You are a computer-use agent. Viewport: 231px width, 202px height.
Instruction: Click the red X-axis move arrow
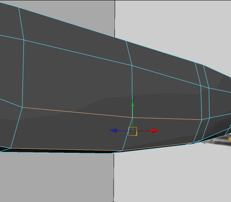pos(155,130)
